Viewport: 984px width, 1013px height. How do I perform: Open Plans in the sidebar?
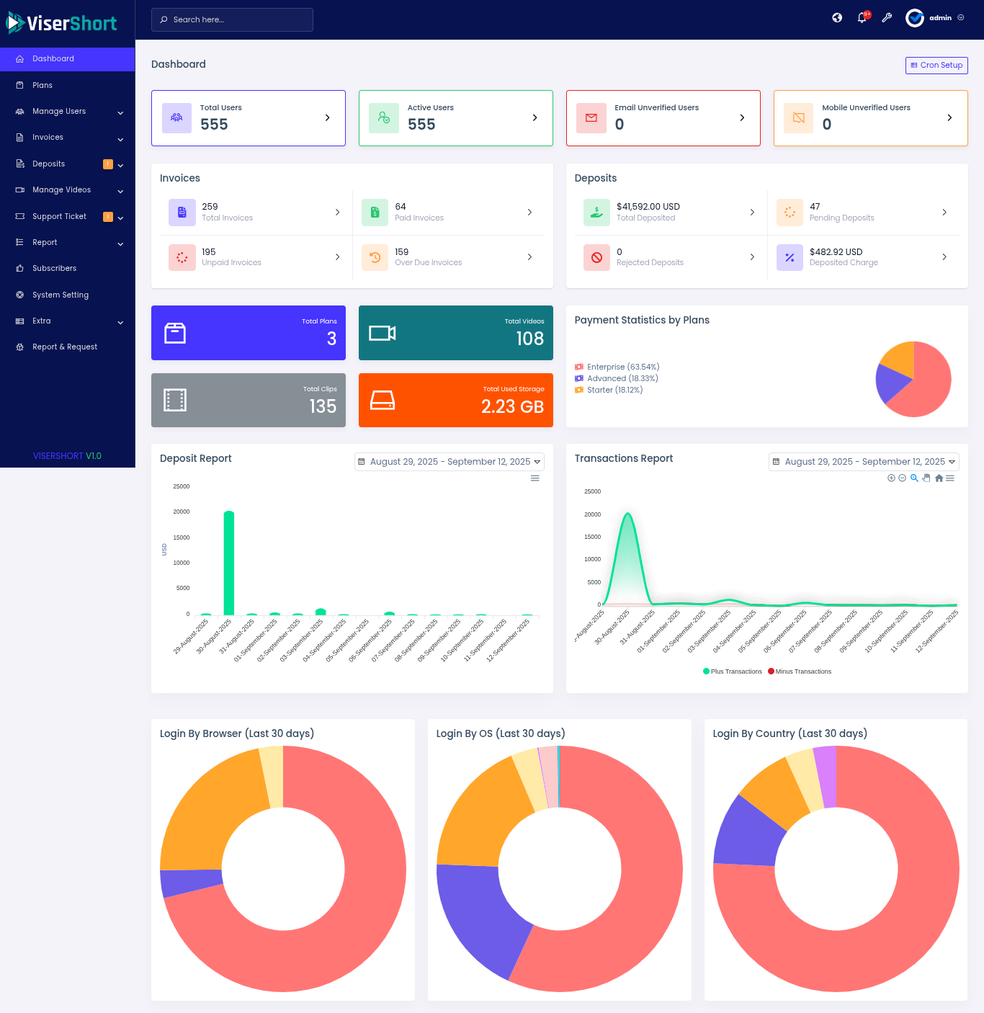[x=43, y=85]
